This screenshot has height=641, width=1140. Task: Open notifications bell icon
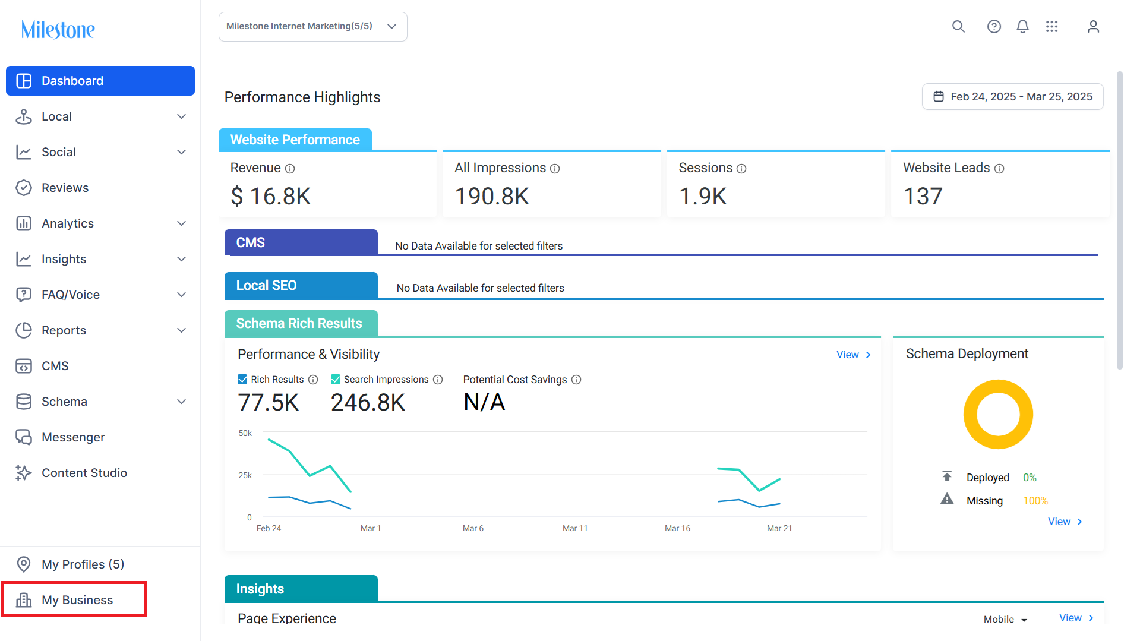click(x=1022, y=27)
